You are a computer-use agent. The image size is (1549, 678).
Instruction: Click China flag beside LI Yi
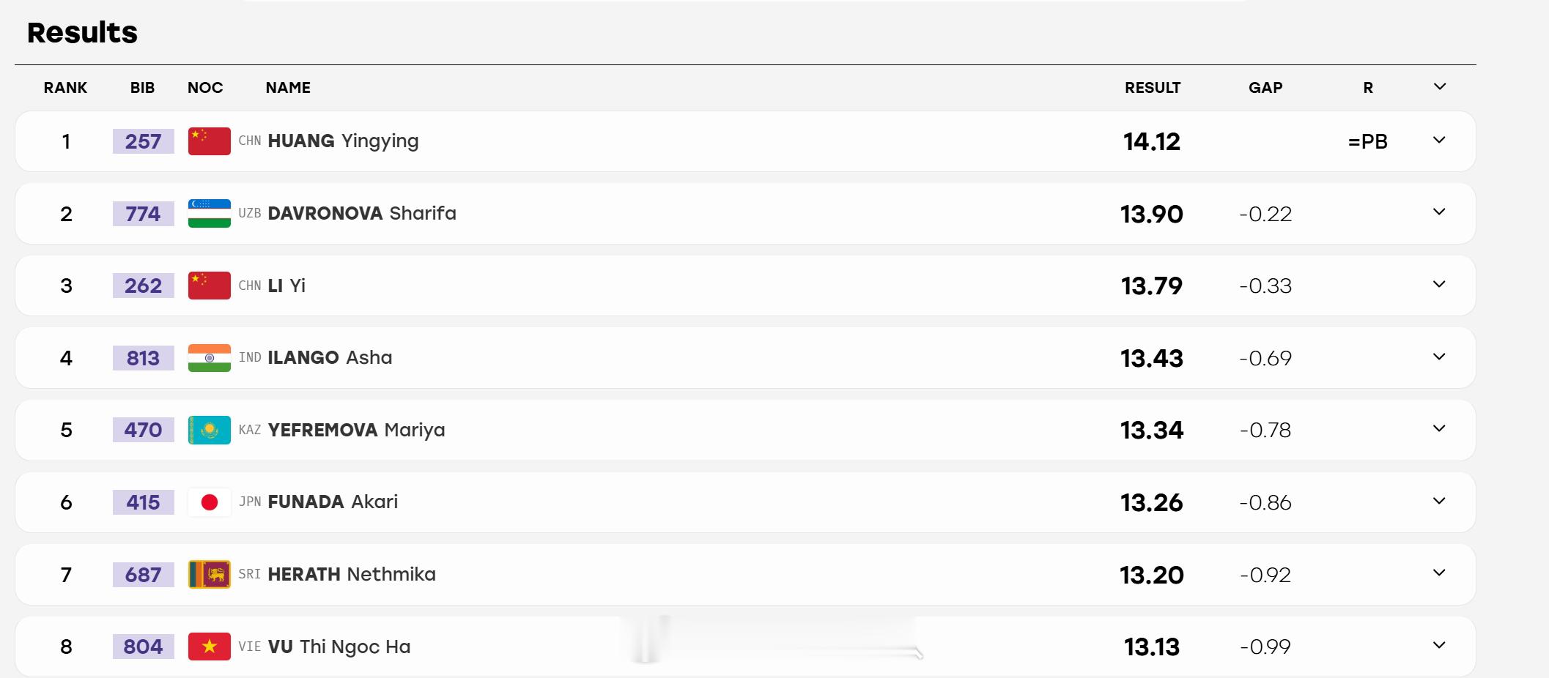[x=210, y=286]
